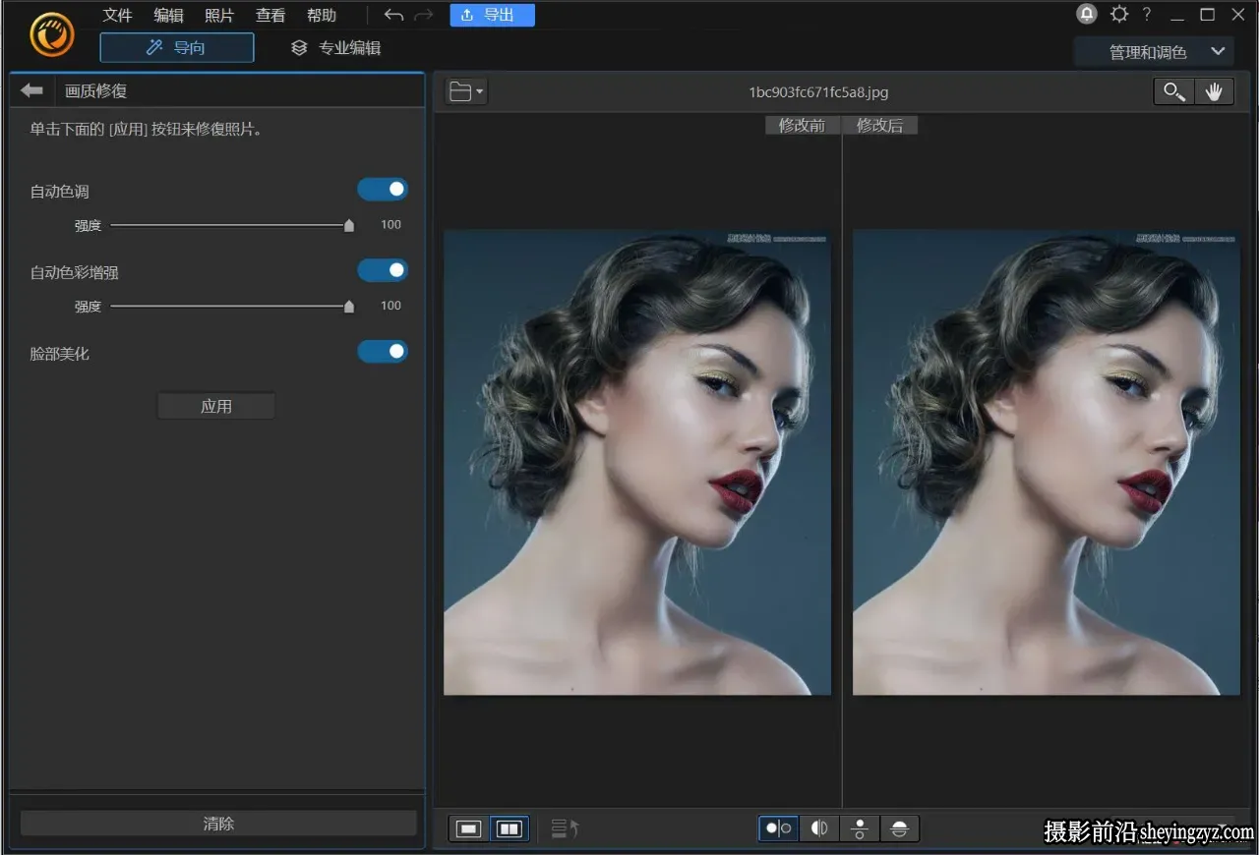The image size is (1259, 855).
Task: Click the 应用 button
Action: 216,406
